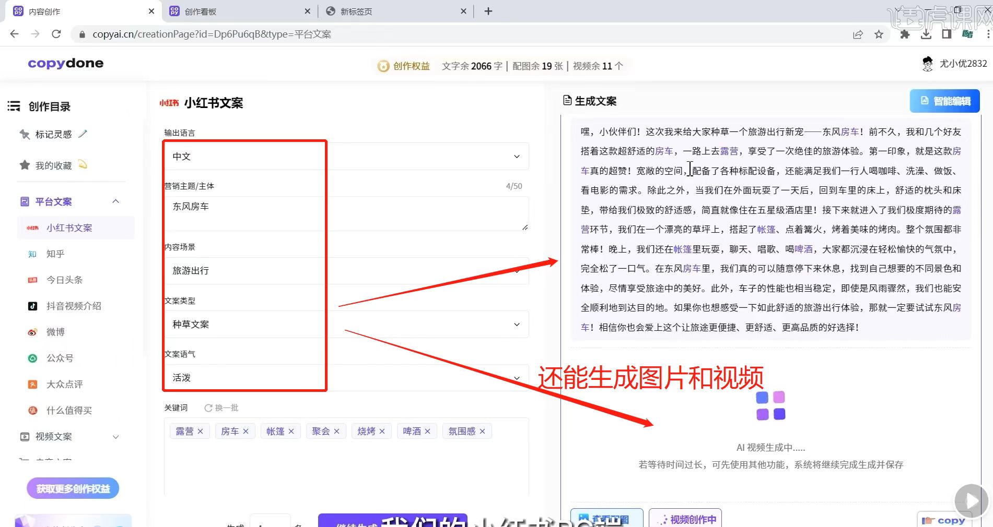Click the 'AI 视频生成中.....' status text

[771, 448]
